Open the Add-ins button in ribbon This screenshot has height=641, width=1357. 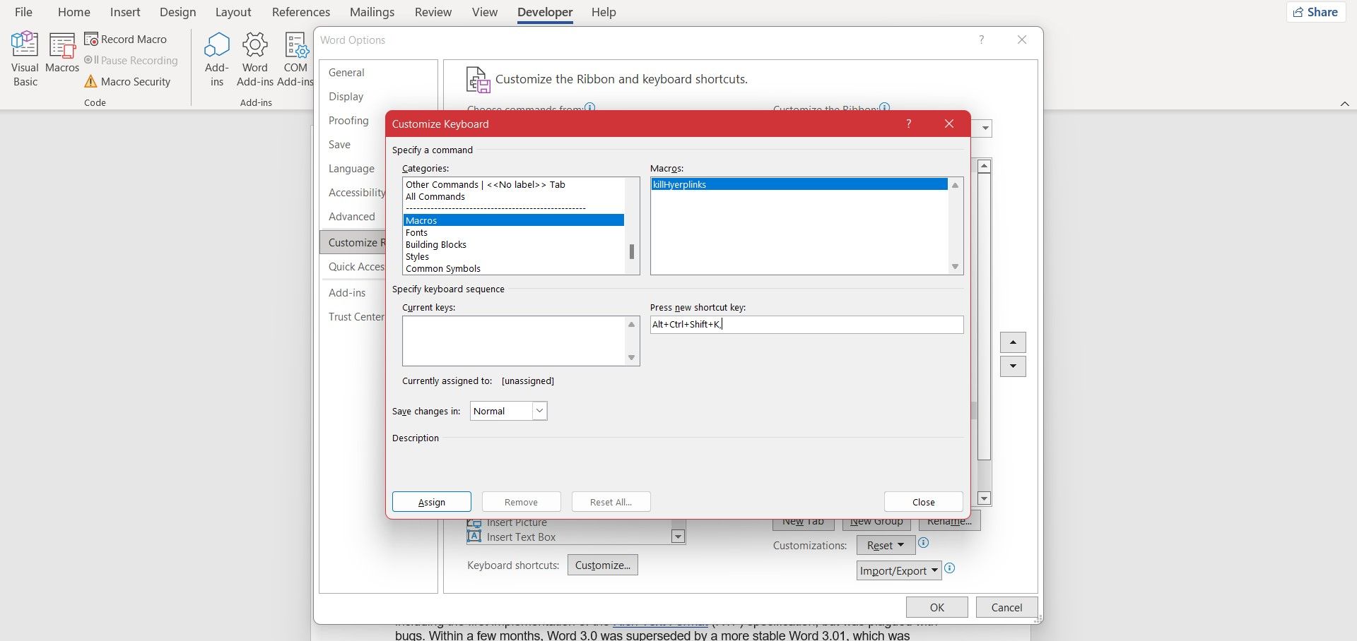pyautogui.click(x=217, y=59)
